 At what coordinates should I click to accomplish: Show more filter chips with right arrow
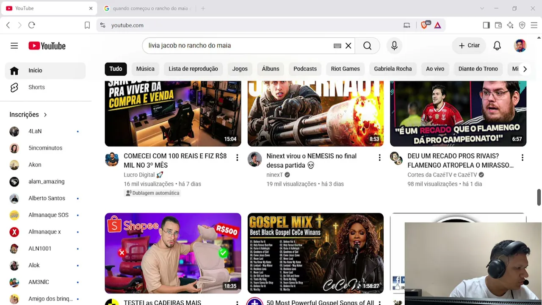tap(525, 69)
